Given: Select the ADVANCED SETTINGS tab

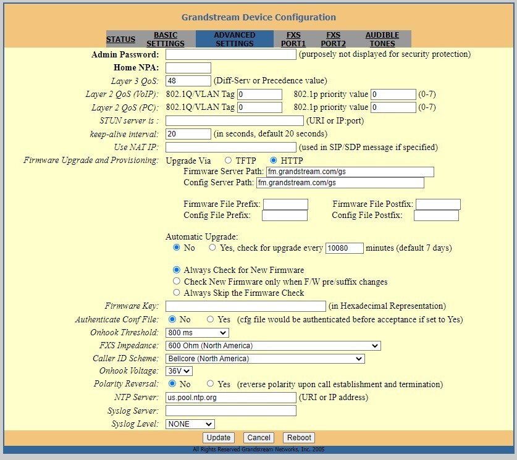Looking at the screenshot, I should coord(235,40).
